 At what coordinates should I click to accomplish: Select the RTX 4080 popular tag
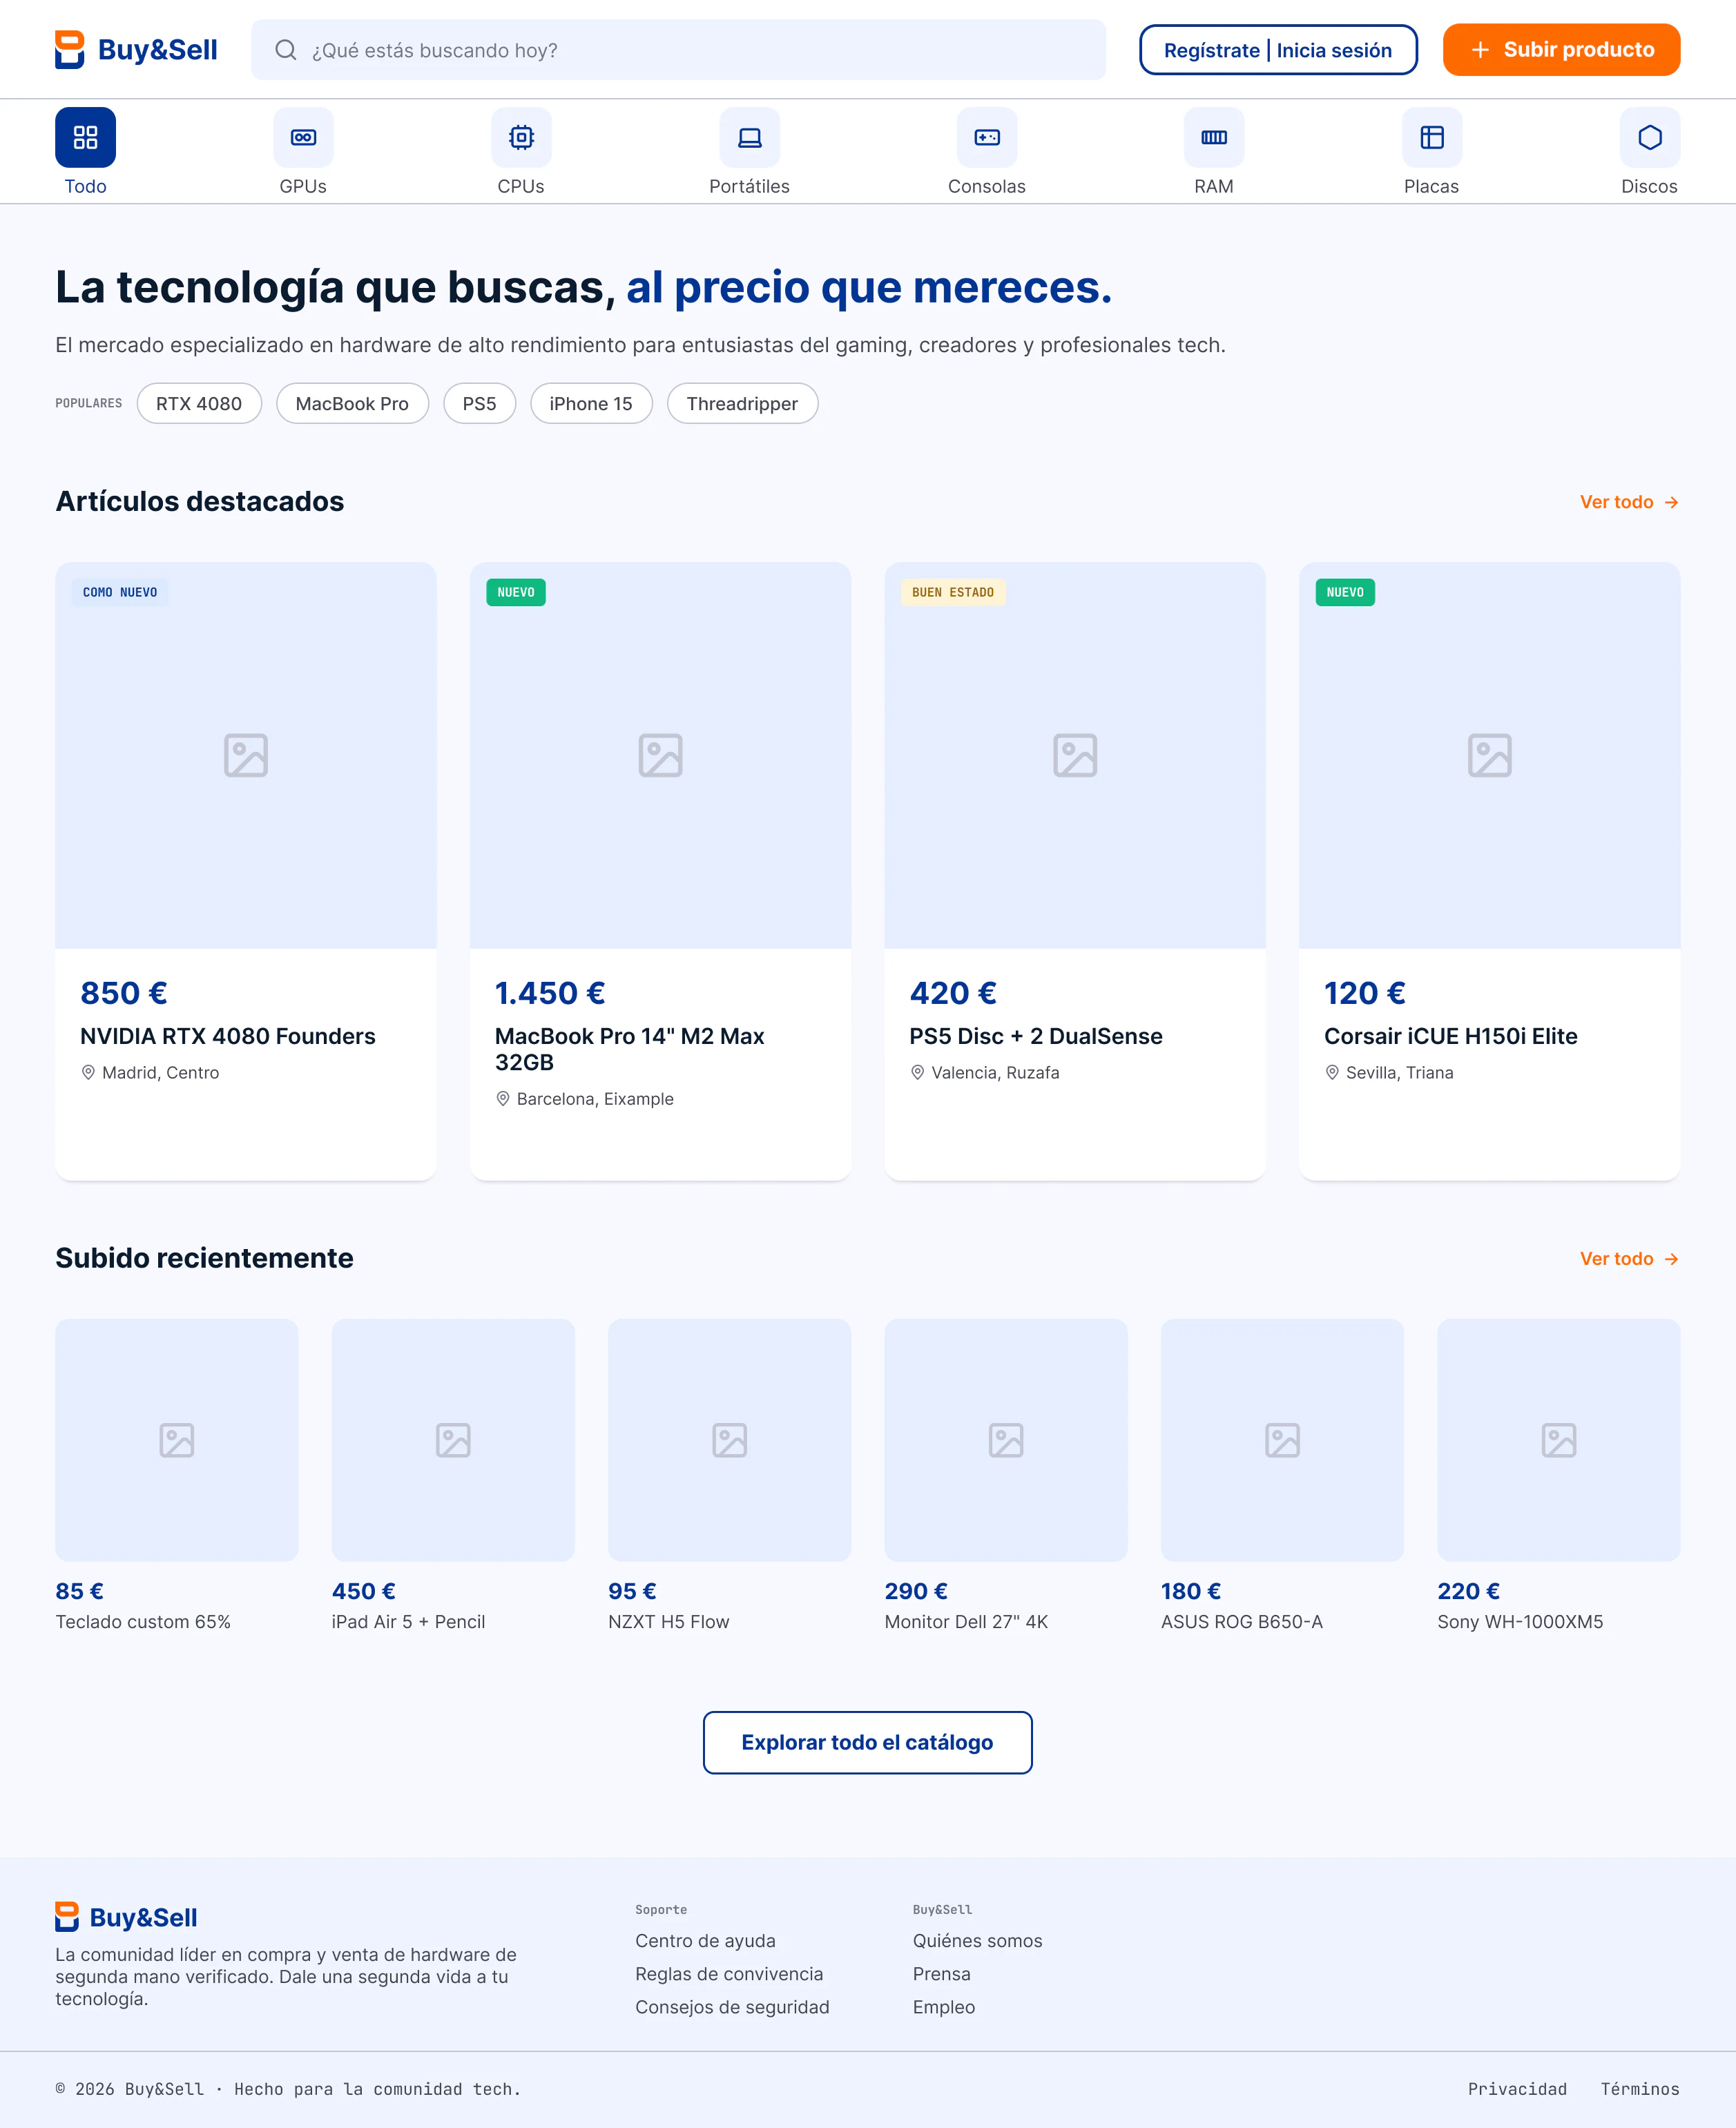click(x=199, y=403)
